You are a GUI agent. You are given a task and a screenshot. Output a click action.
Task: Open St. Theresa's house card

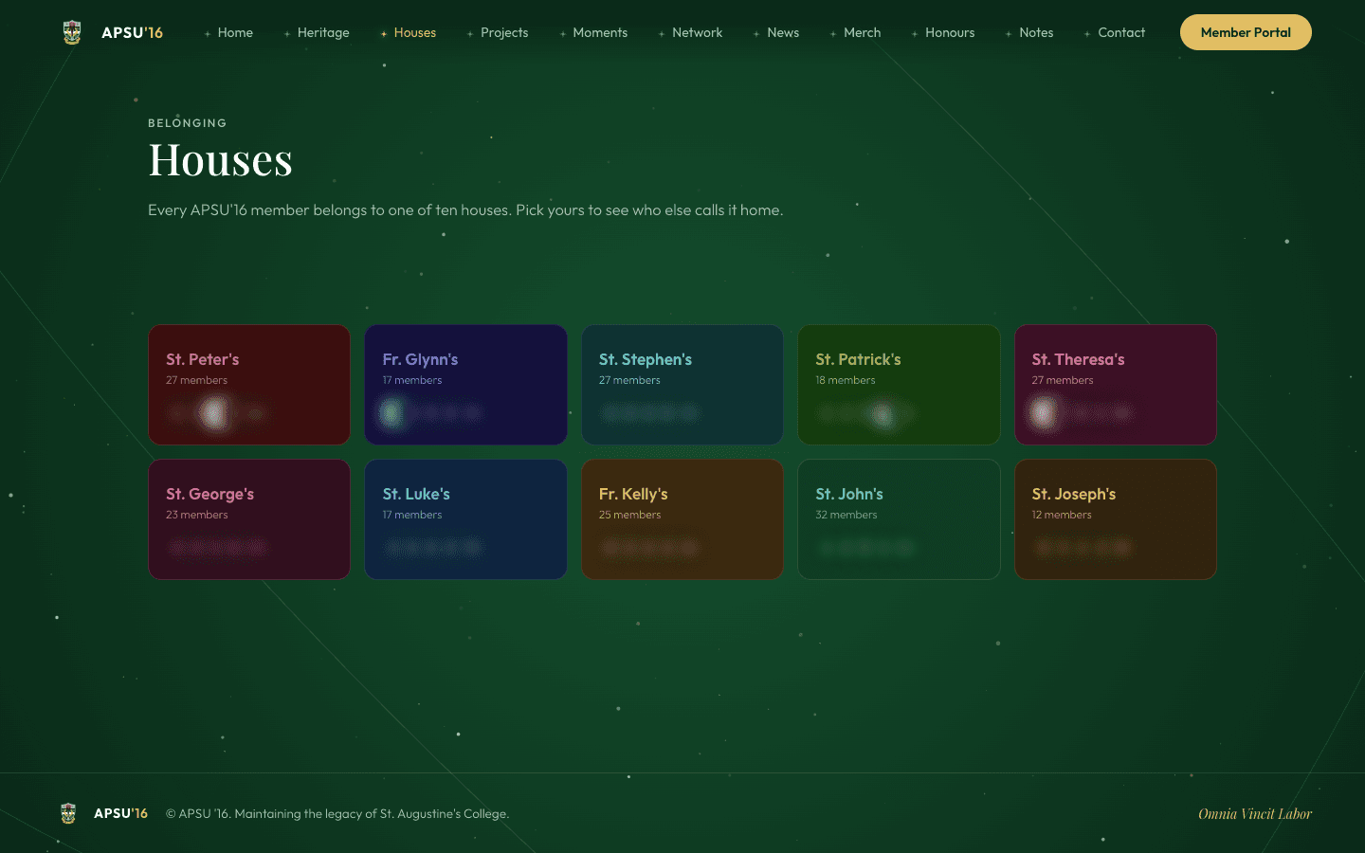[x=1116, y=385]
